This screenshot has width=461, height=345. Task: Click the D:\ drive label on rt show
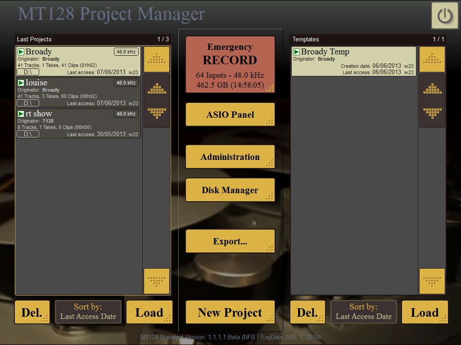[27, 134]
